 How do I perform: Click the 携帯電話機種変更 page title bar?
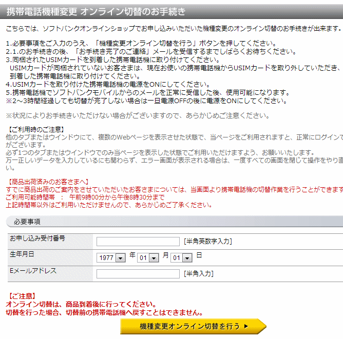click(96, 11)
